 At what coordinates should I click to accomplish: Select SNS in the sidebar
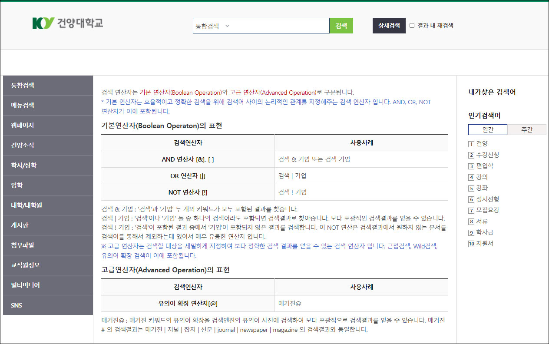[x=48, y=305]
